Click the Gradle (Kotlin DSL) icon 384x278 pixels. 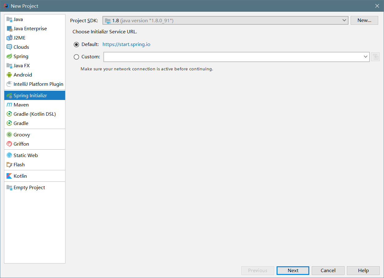(x=9, y=114)
